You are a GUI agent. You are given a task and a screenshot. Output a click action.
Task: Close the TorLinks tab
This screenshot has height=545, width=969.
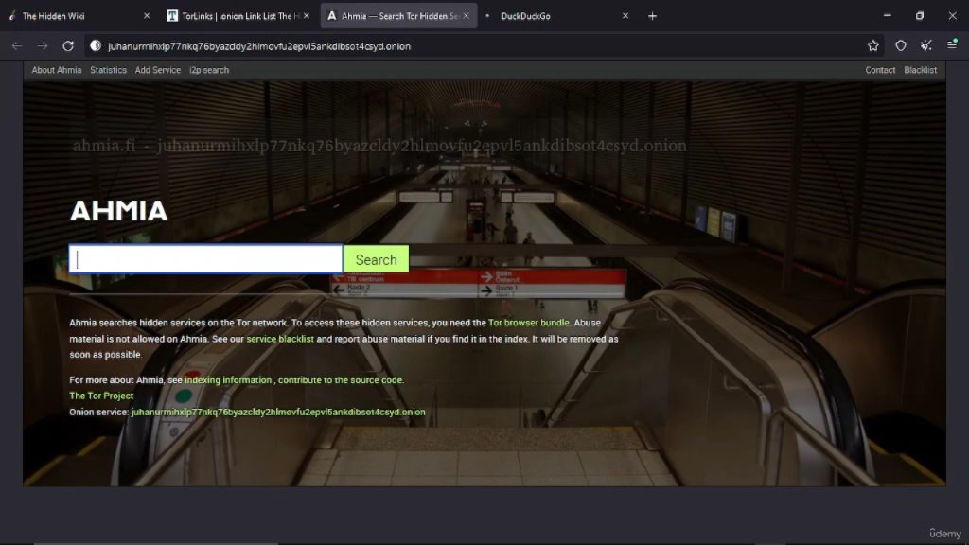[306, 16]
